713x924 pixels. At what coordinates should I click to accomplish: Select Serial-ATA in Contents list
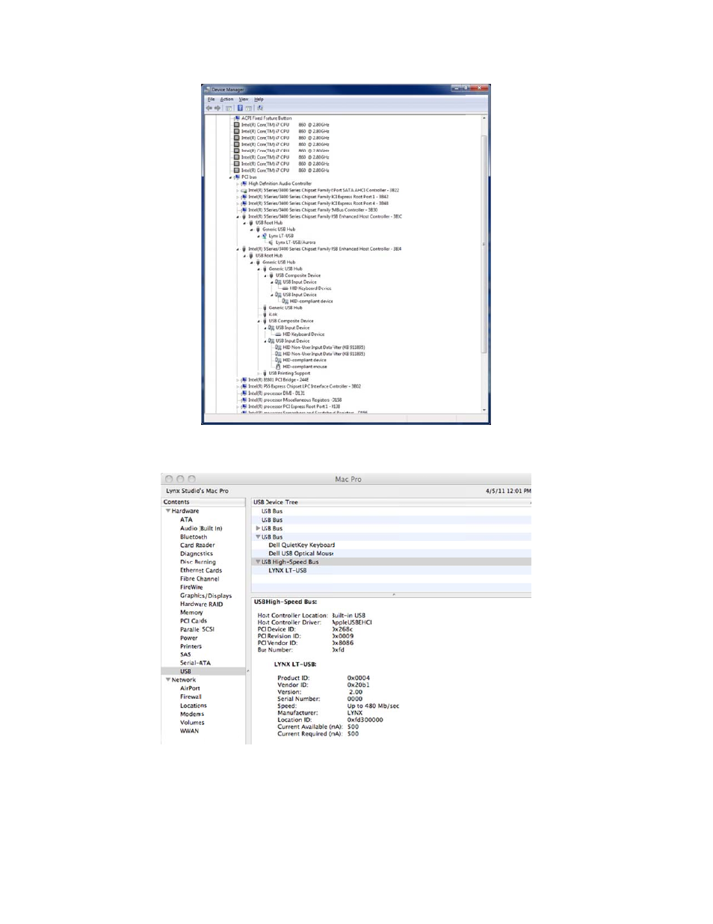click(x=195, y=663)
